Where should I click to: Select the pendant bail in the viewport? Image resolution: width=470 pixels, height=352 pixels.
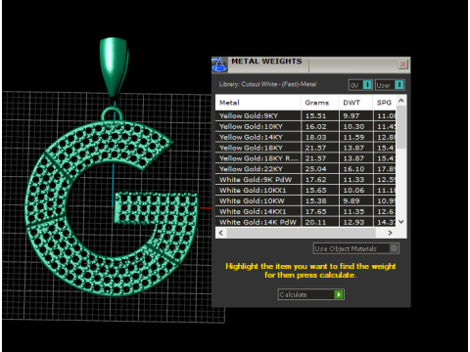113,66
